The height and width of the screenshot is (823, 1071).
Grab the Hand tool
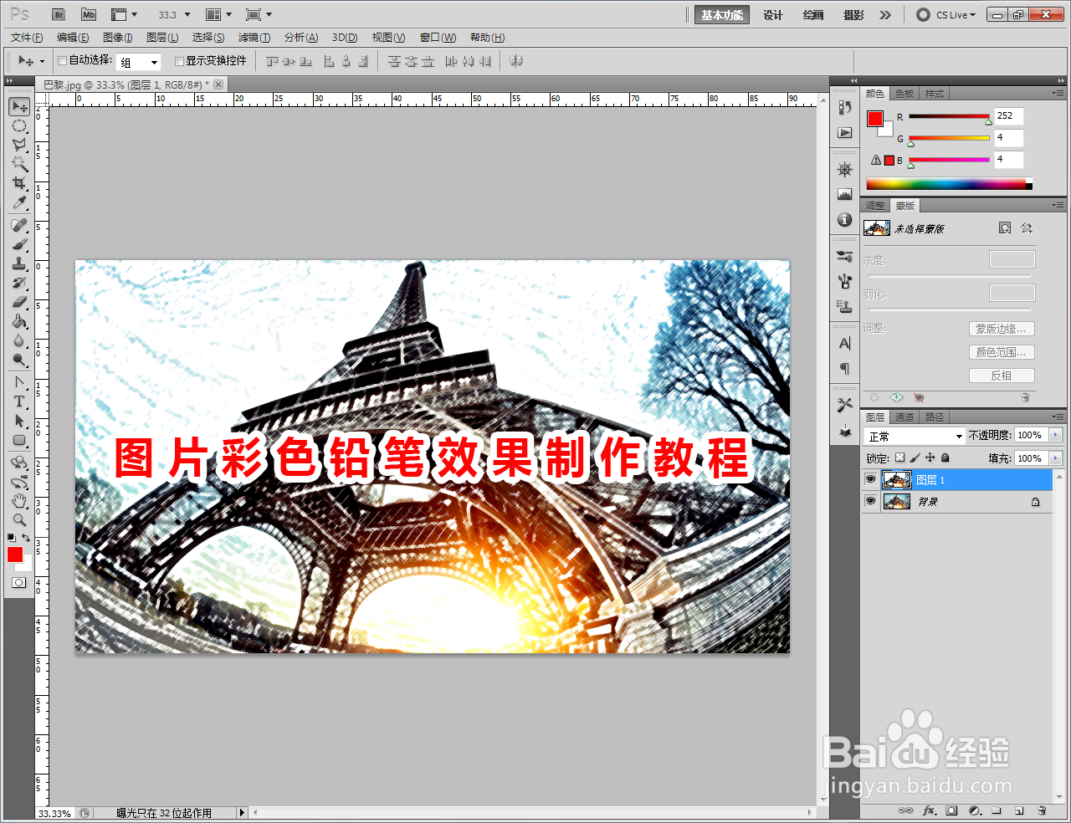tap(18, 500)
